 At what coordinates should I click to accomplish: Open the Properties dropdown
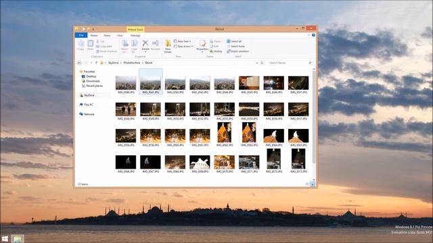(202, 52)
